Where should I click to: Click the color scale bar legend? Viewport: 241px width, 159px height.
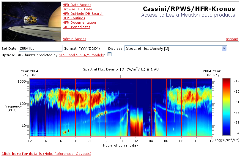(x=226, y=107)
